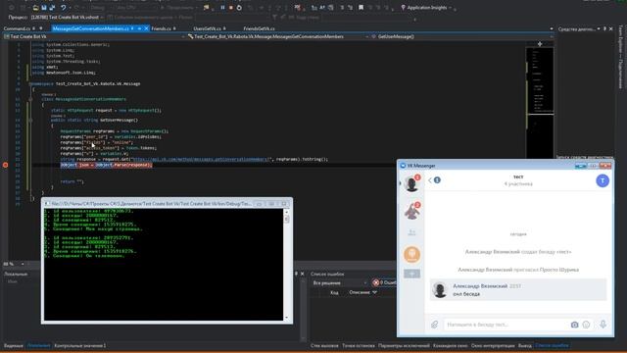The image size is (627, 353).
Task: Collapse the MessagesGetConversationMembers class block
Action: point(30,99)
